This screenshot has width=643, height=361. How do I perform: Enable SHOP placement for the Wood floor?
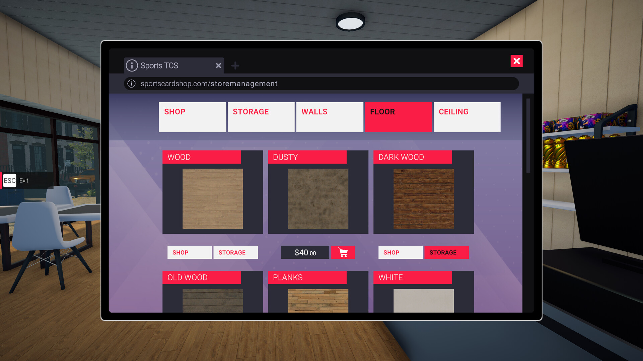point(189,252)
